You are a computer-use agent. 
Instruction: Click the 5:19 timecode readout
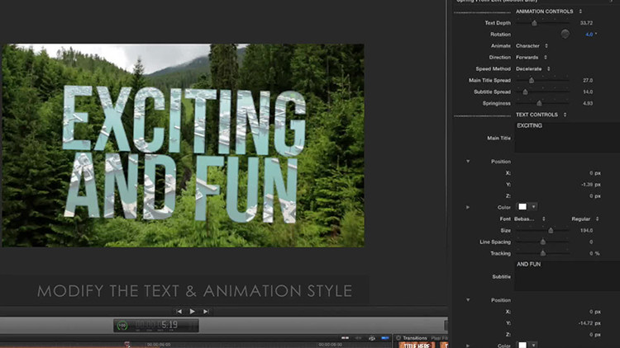169,325
